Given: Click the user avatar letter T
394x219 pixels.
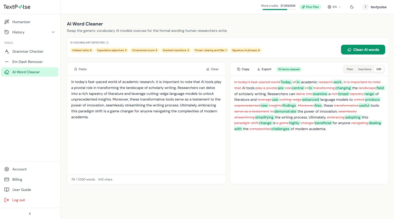Looking at the screenshot, I should 365,7.
